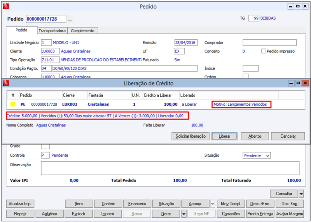Click the Desc./Enc. button
This screenshot has width=311, height=222.
[x=260, y=204]
